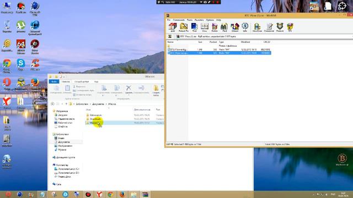353x198 pixels.
Task: Click the Yandex browser taskbar icon
Action: coord(99,194)
